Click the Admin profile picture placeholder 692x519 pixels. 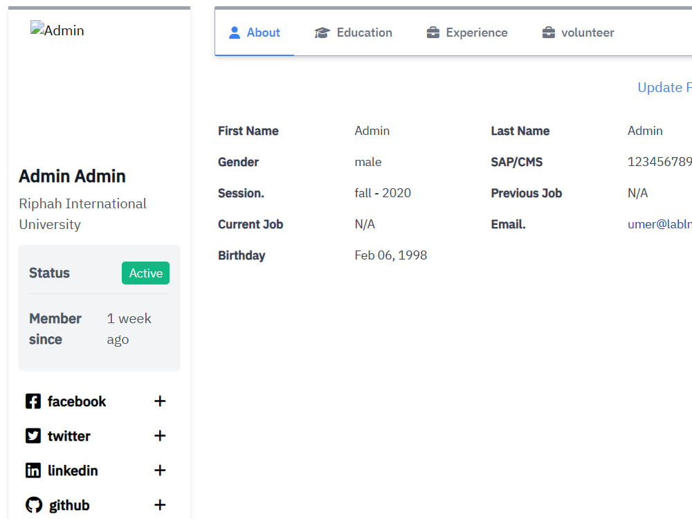point(57,30)
